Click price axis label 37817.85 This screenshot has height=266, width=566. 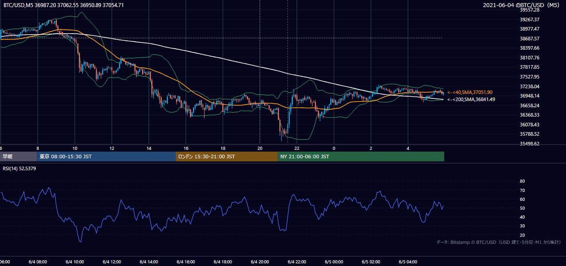coord(530,67)
